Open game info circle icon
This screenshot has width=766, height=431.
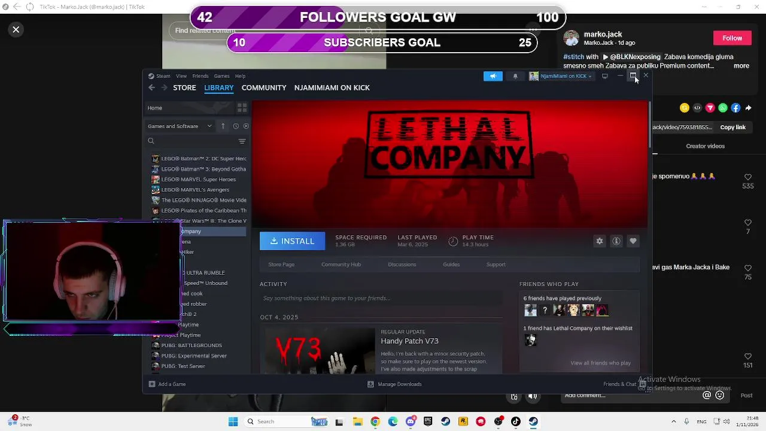616,241
